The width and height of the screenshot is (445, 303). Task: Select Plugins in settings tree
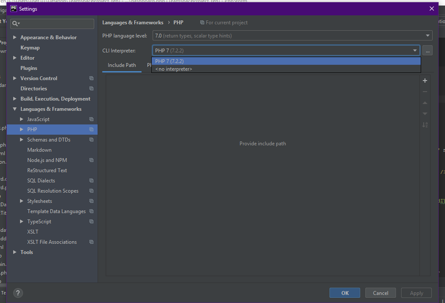point(29,68)
